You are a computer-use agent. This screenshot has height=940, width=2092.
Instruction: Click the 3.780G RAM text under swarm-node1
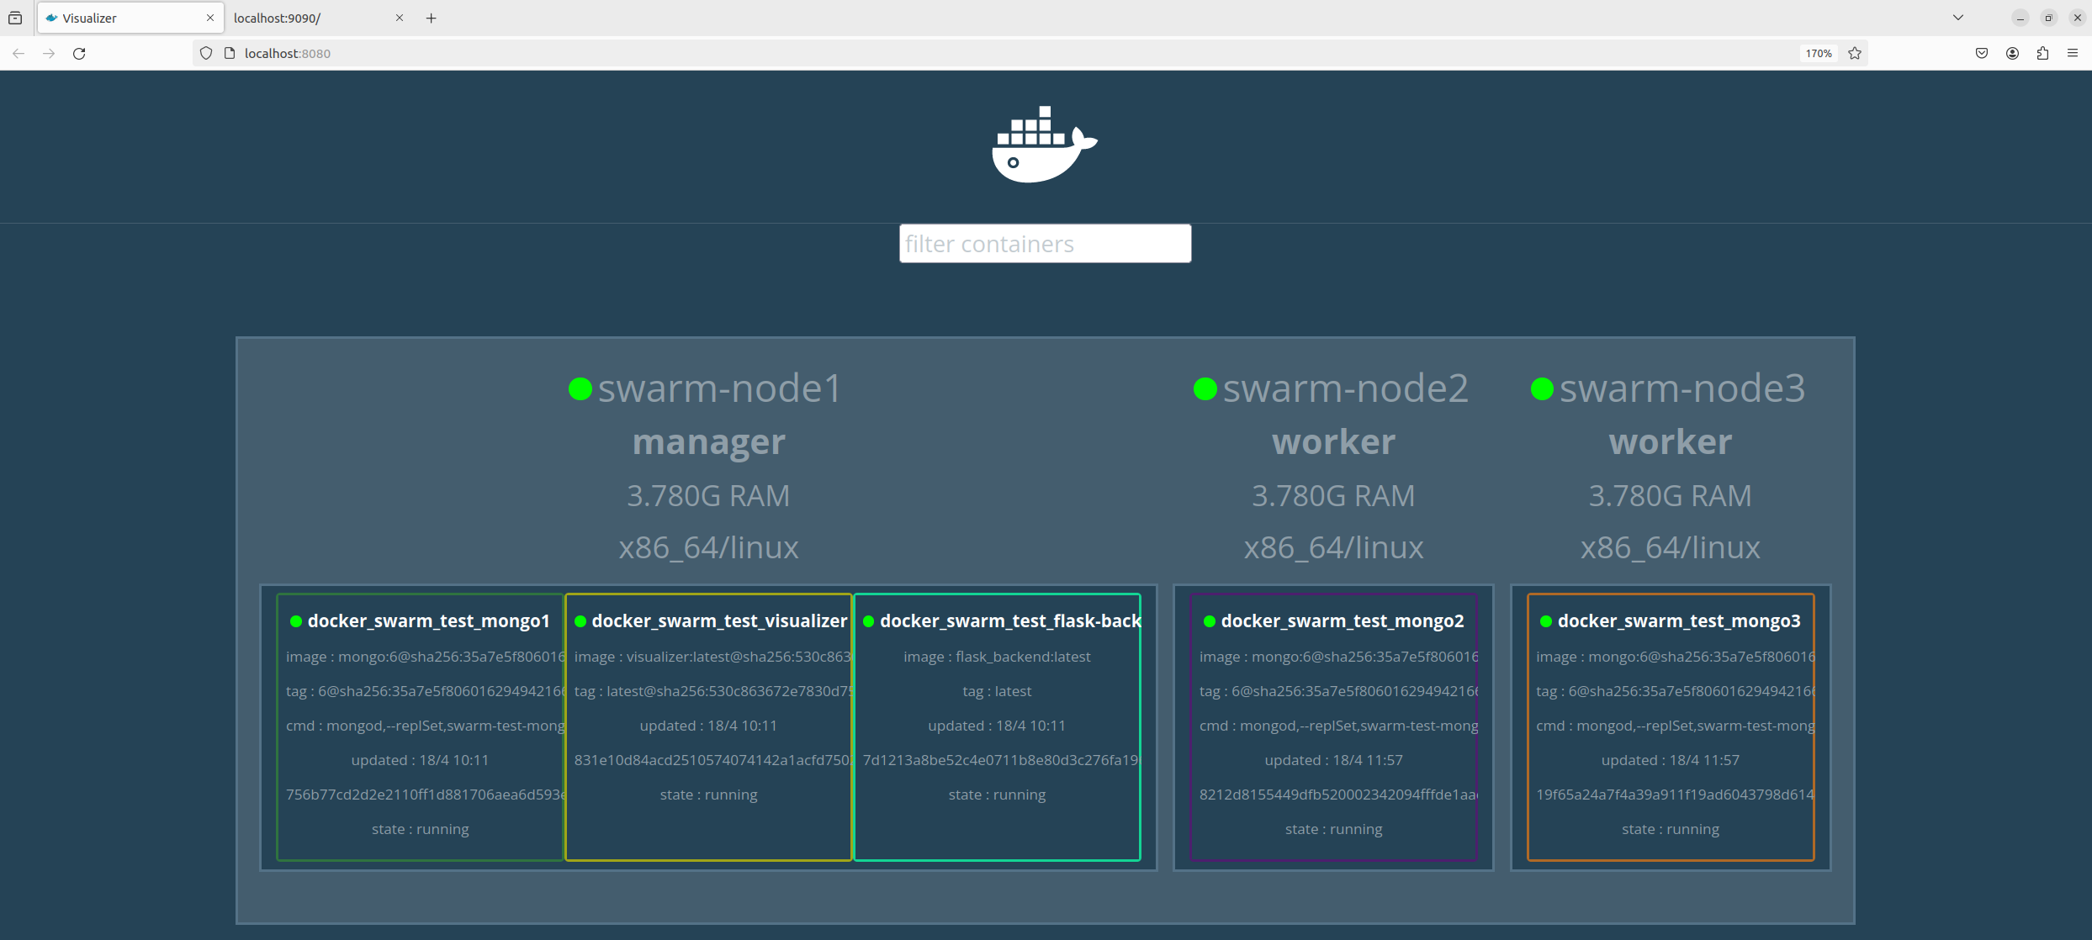tap(708, 496)
